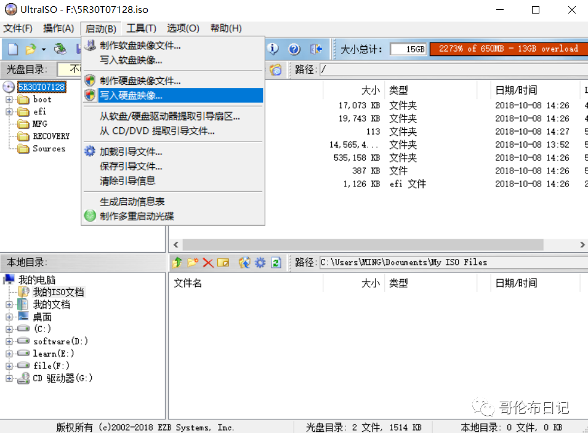Image resolution: width=588 pixels, height=433 pixels.
Task: Click the shield icon beside 制作硬盘映像文件
Action: 90,81
